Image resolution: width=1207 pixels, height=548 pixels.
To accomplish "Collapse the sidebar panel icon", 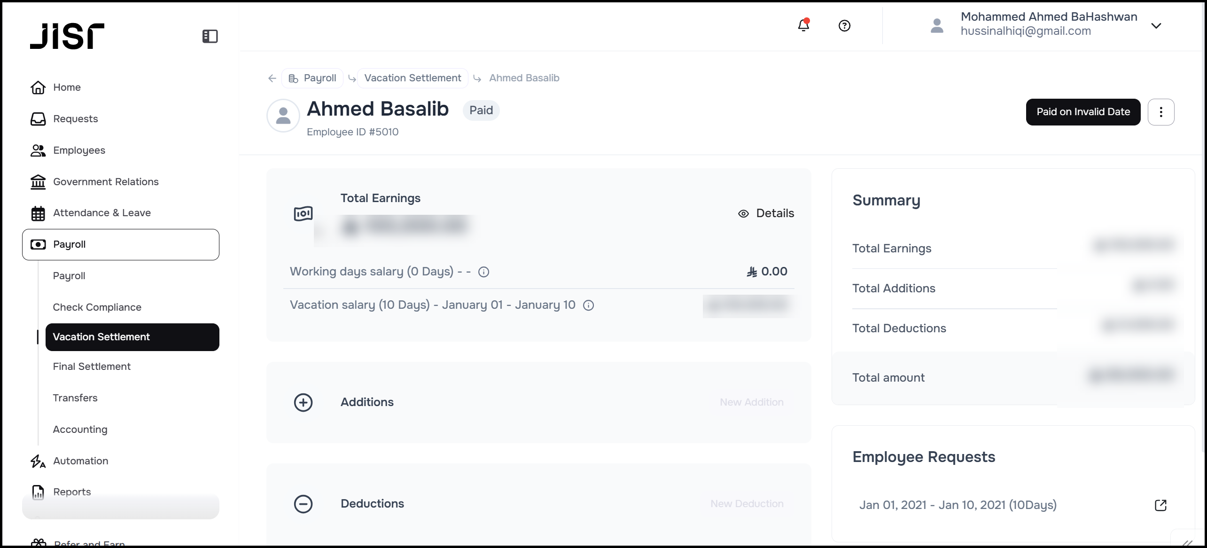I will [210, 36].
